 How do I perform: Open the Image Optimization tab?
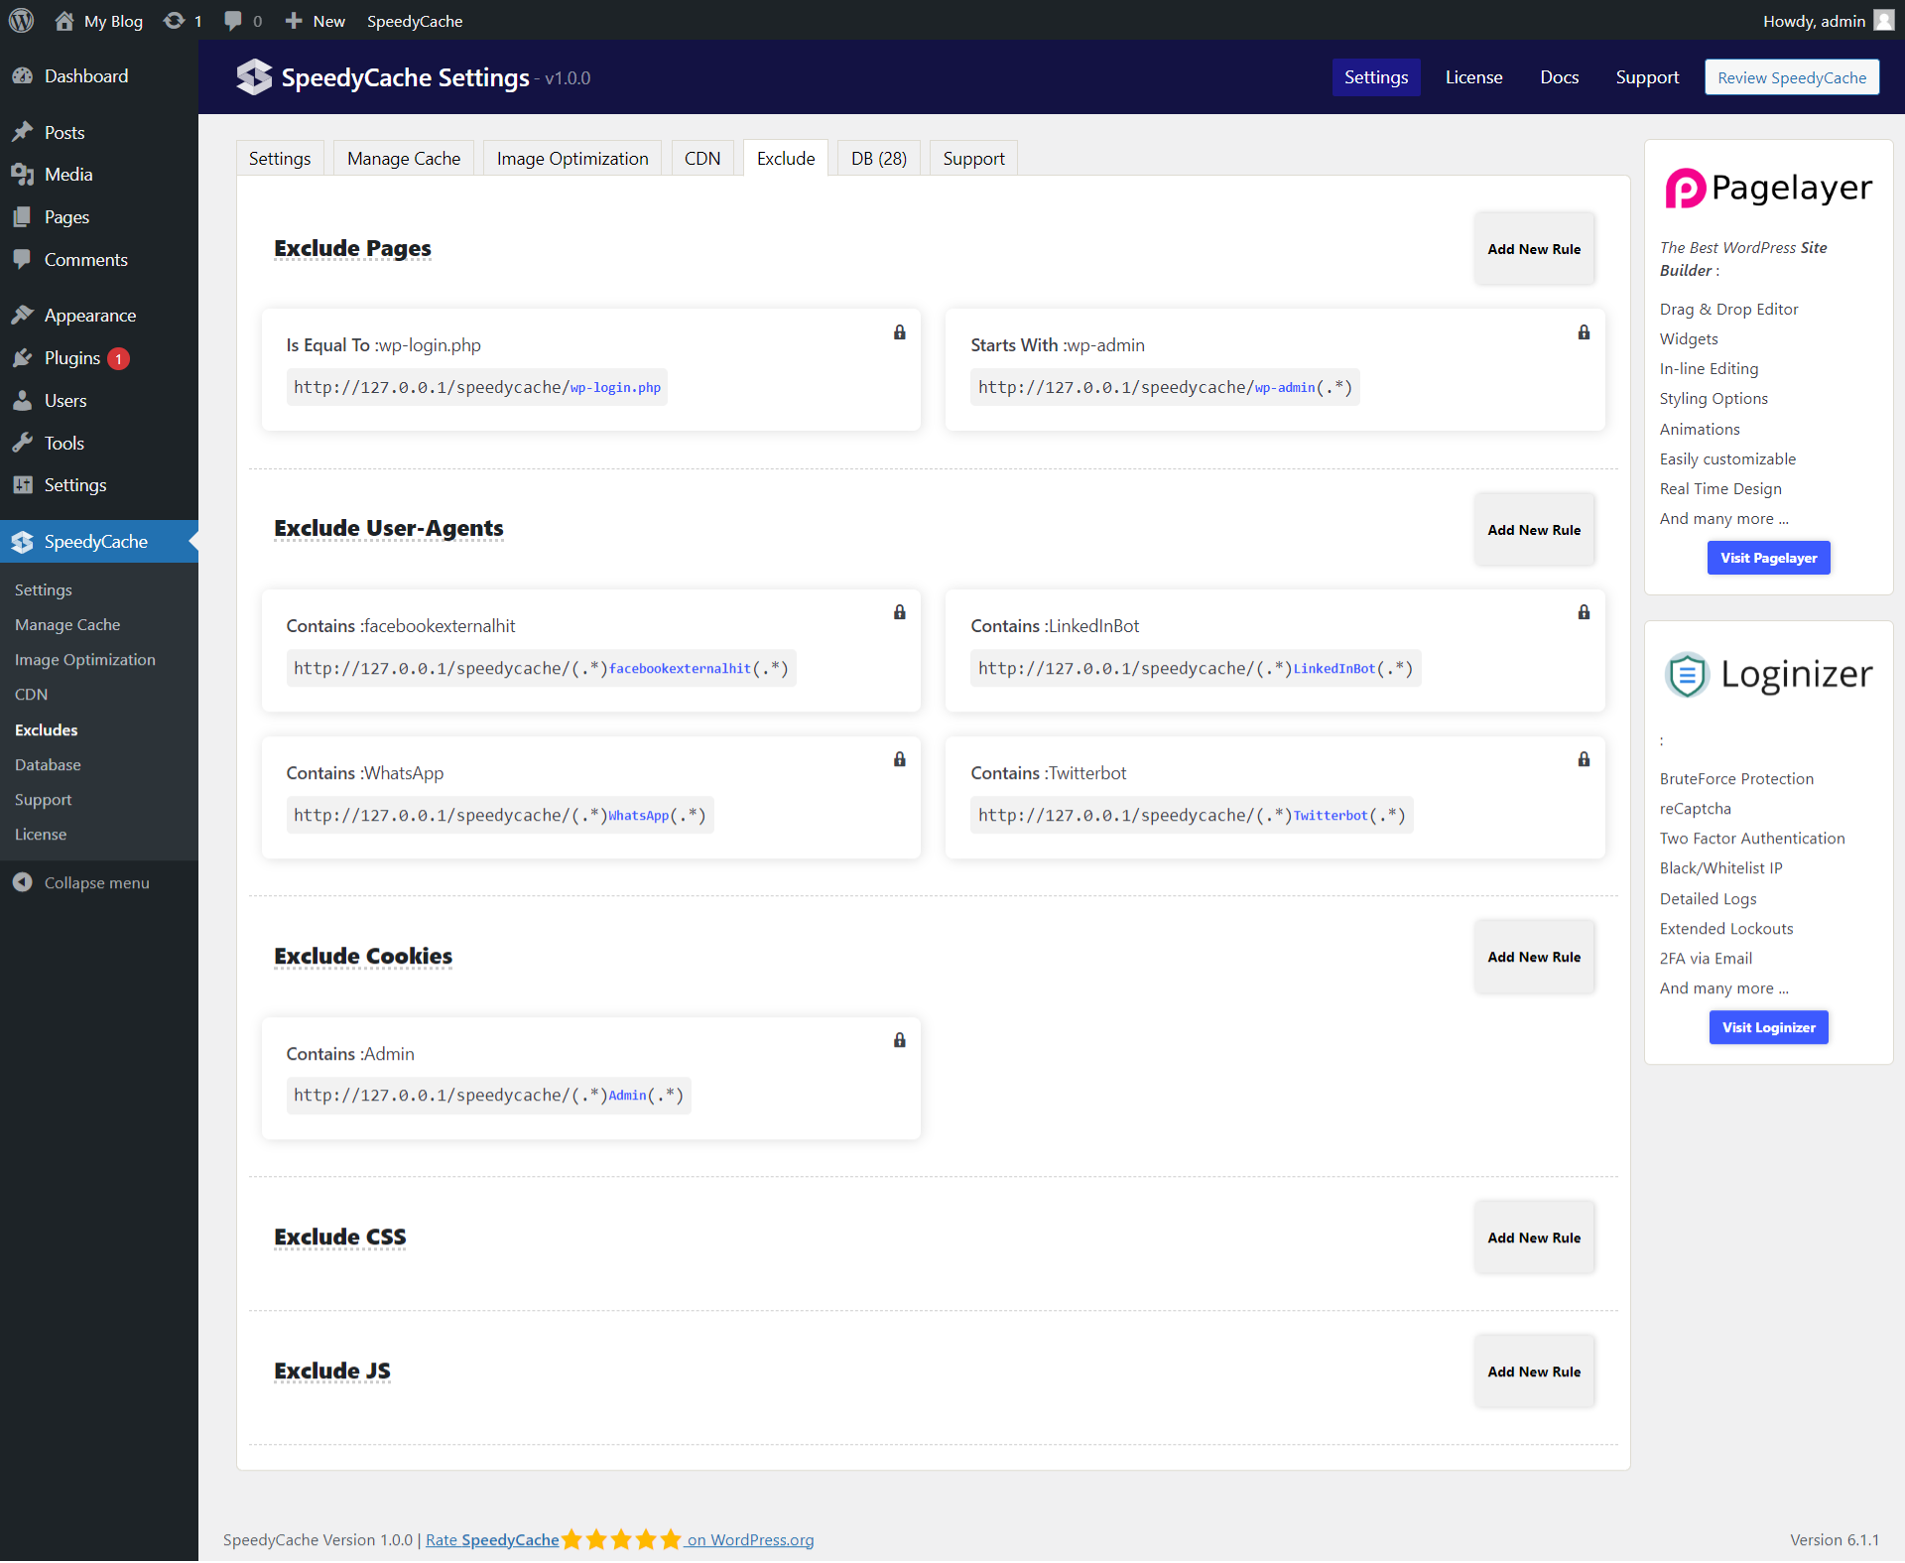point(571,158)
